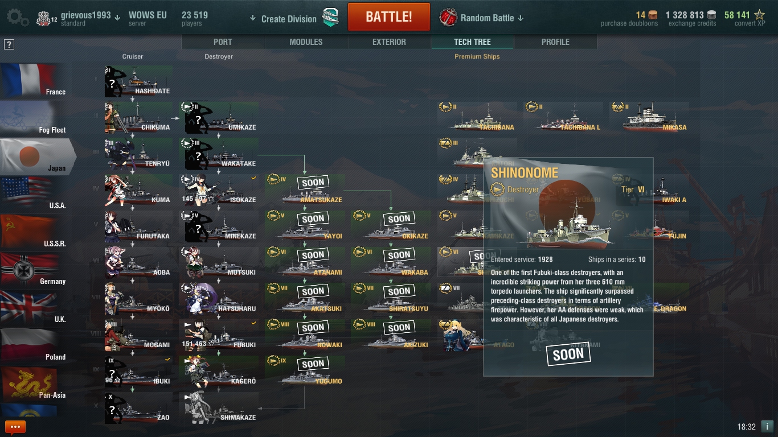This screenshot has width=778, height=437.
Task: Open the help question mark icon
Action: click(9, 44)
